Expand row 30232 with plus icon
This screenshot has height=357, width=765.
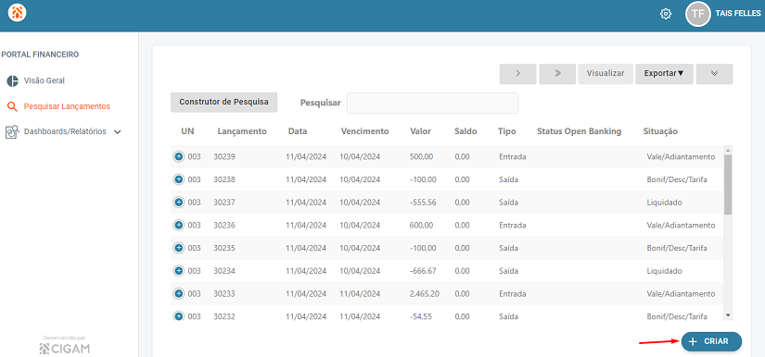coord(179,316)
